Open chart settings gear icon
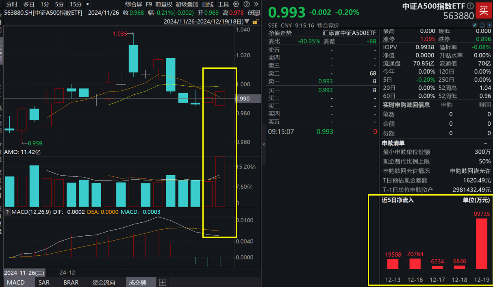The image size is (493, 287). 237,4
